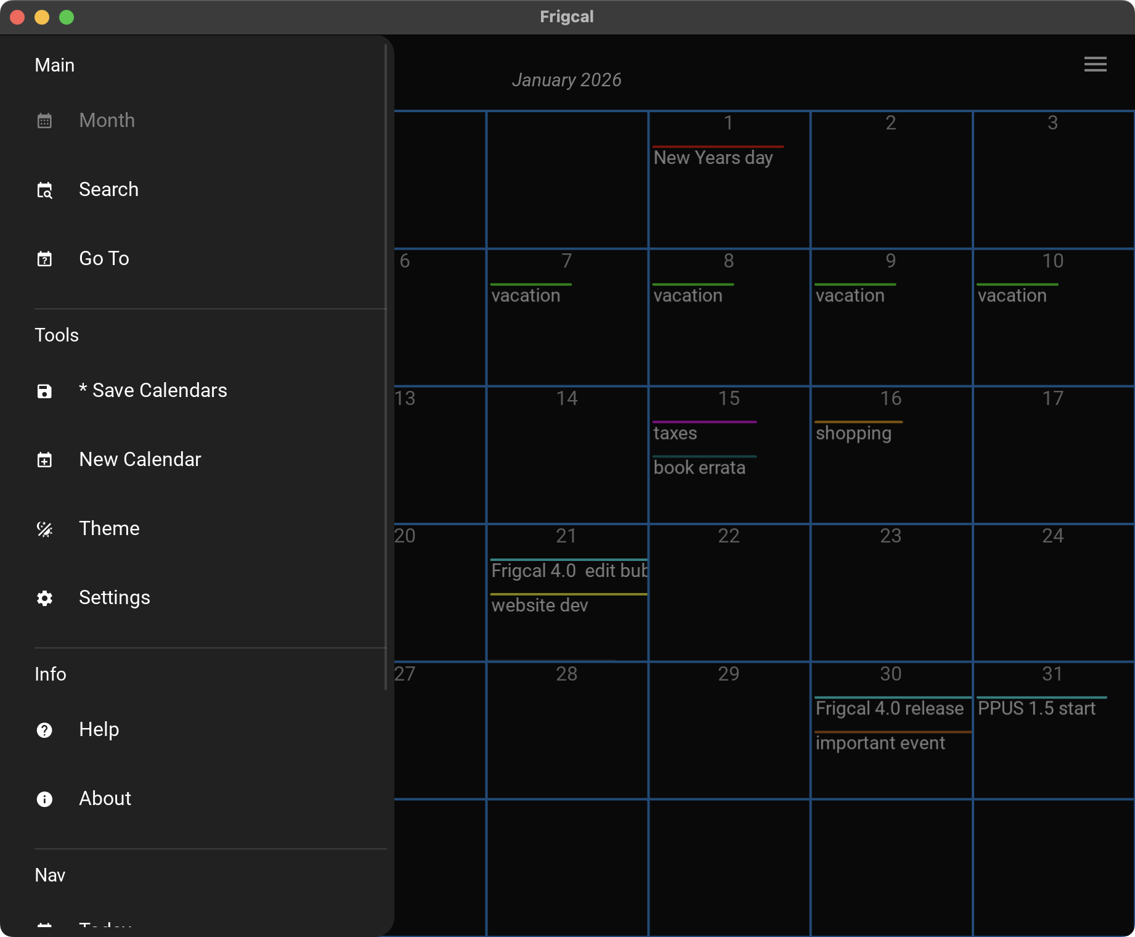Open the Go To menu entry
Image resolution: width=1135 pixels, height=937 pixels.
(104, 258)
